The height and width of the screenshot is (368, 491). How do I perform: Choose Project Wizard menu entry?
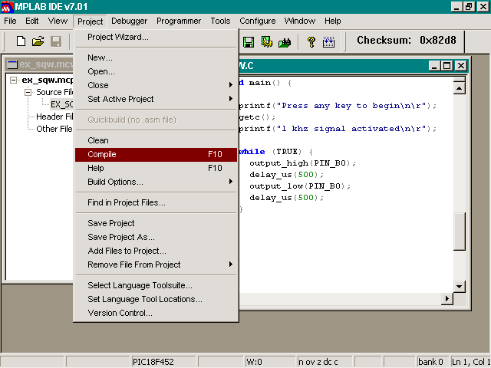pos(118,37)
